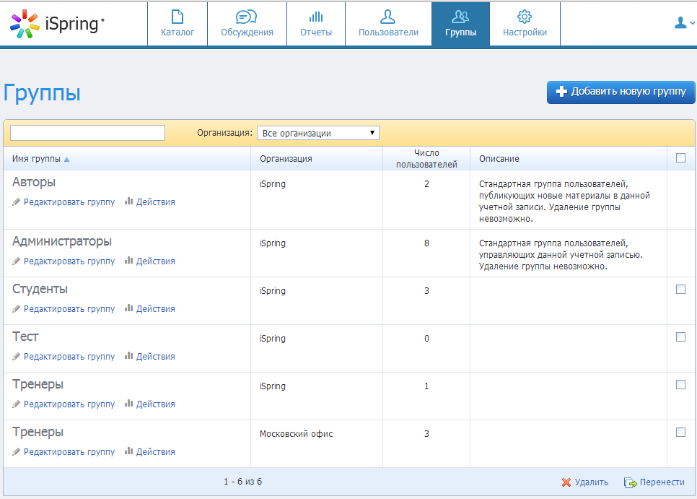This screenshot has width=697, height=499.
Task: Open the Пользователи tab
Action: [x=388, y=24]
